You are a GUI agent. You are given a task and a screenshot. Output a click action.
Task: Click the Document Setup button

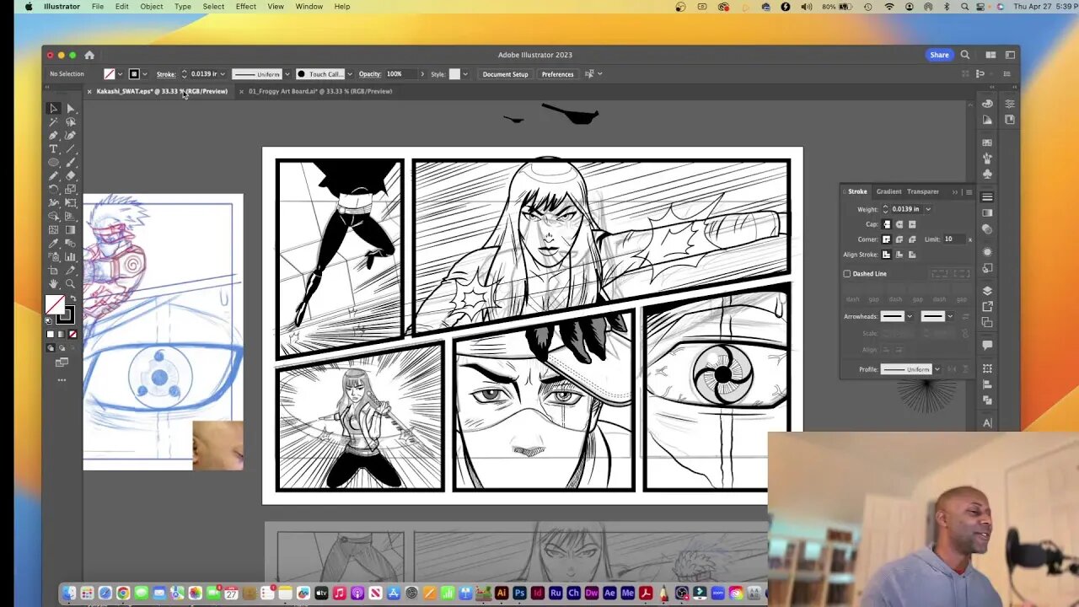[x=505, y=74]
